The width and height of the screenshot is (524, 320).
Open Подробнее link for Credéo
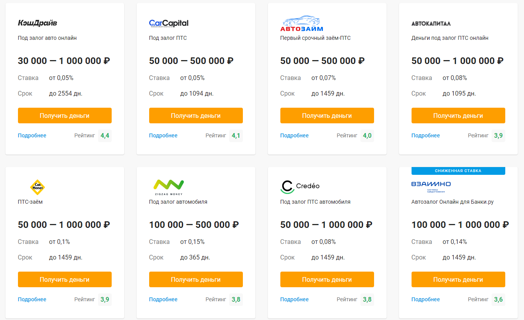tap(294, 300)
